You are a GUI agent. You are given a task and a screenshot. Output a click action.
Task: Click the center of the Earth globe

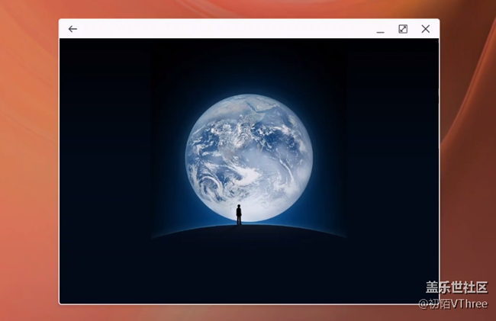point(249,158)
